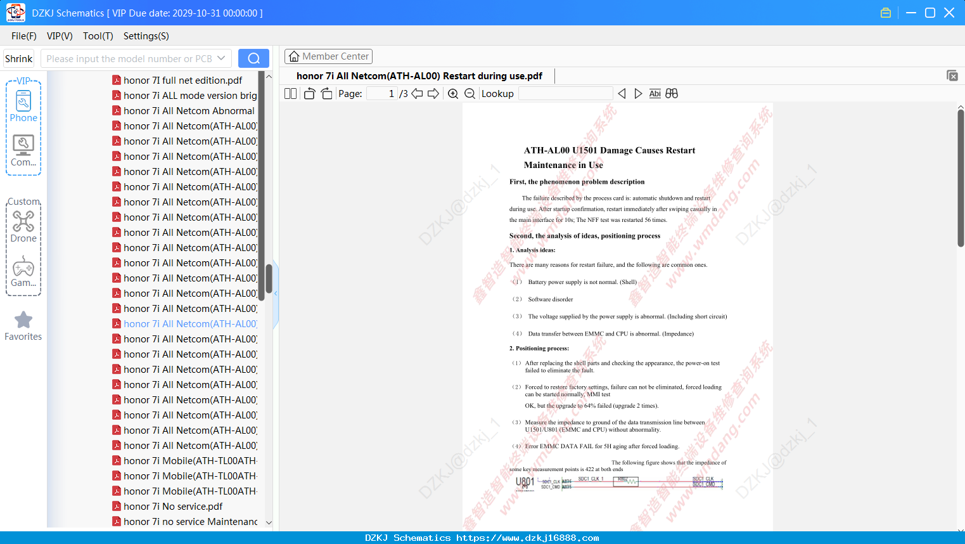965x544 pixels.
Task: Open honor 7i no service Maintenance file
Action: pos(184,522)
